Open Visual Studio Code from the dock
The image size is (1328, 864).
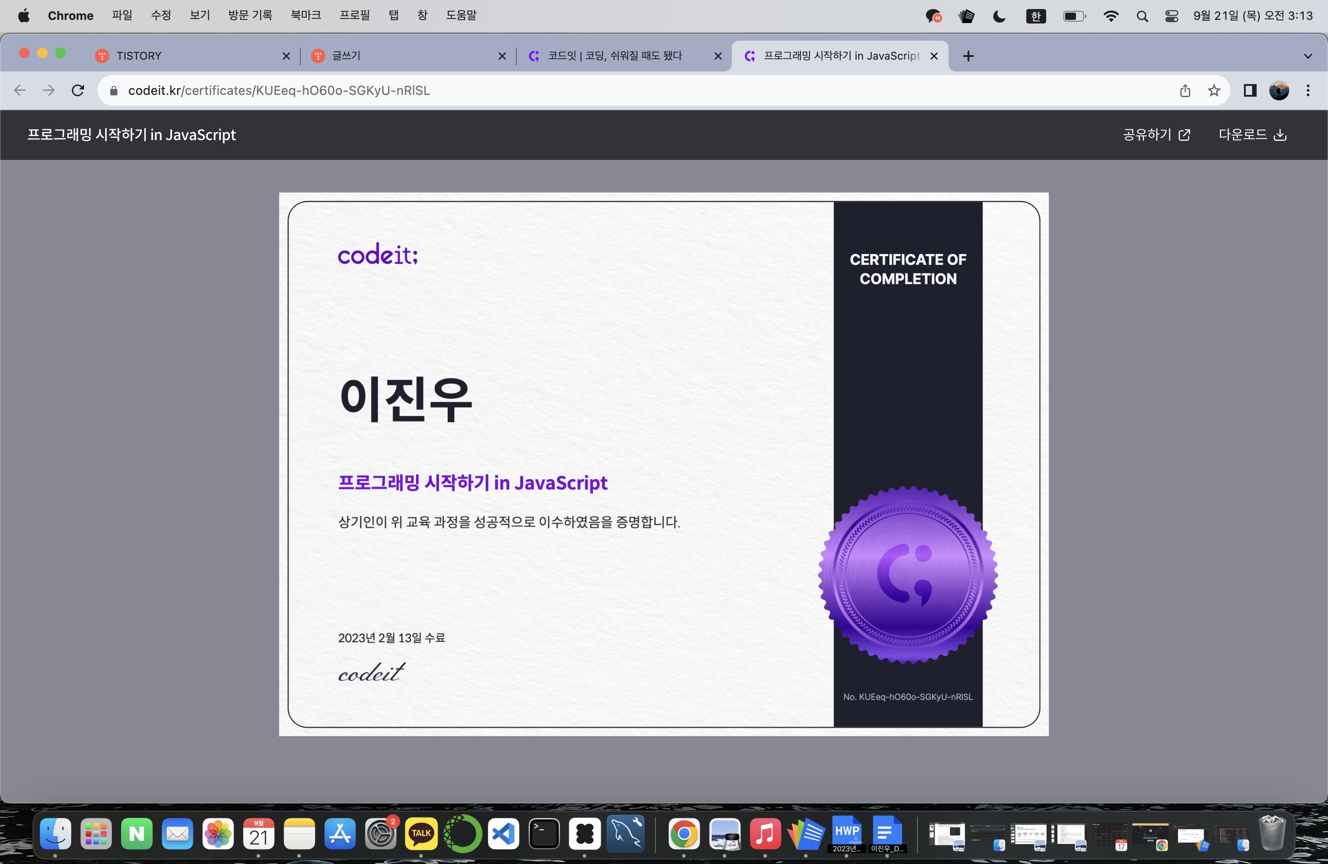pos(503,834)
